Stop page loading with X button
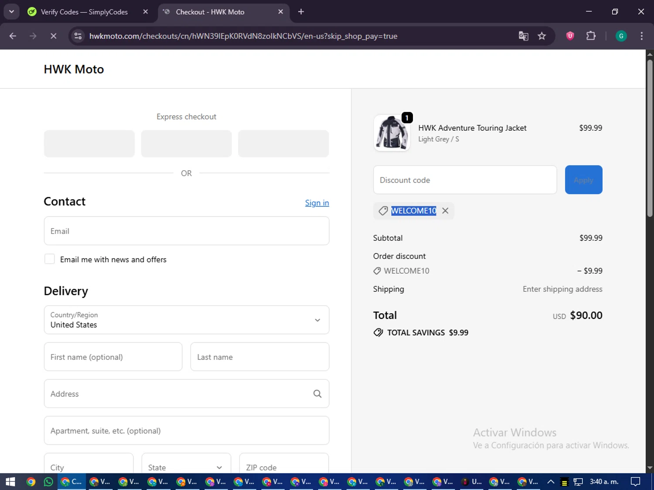654x490 pixels. pos(53,36)
